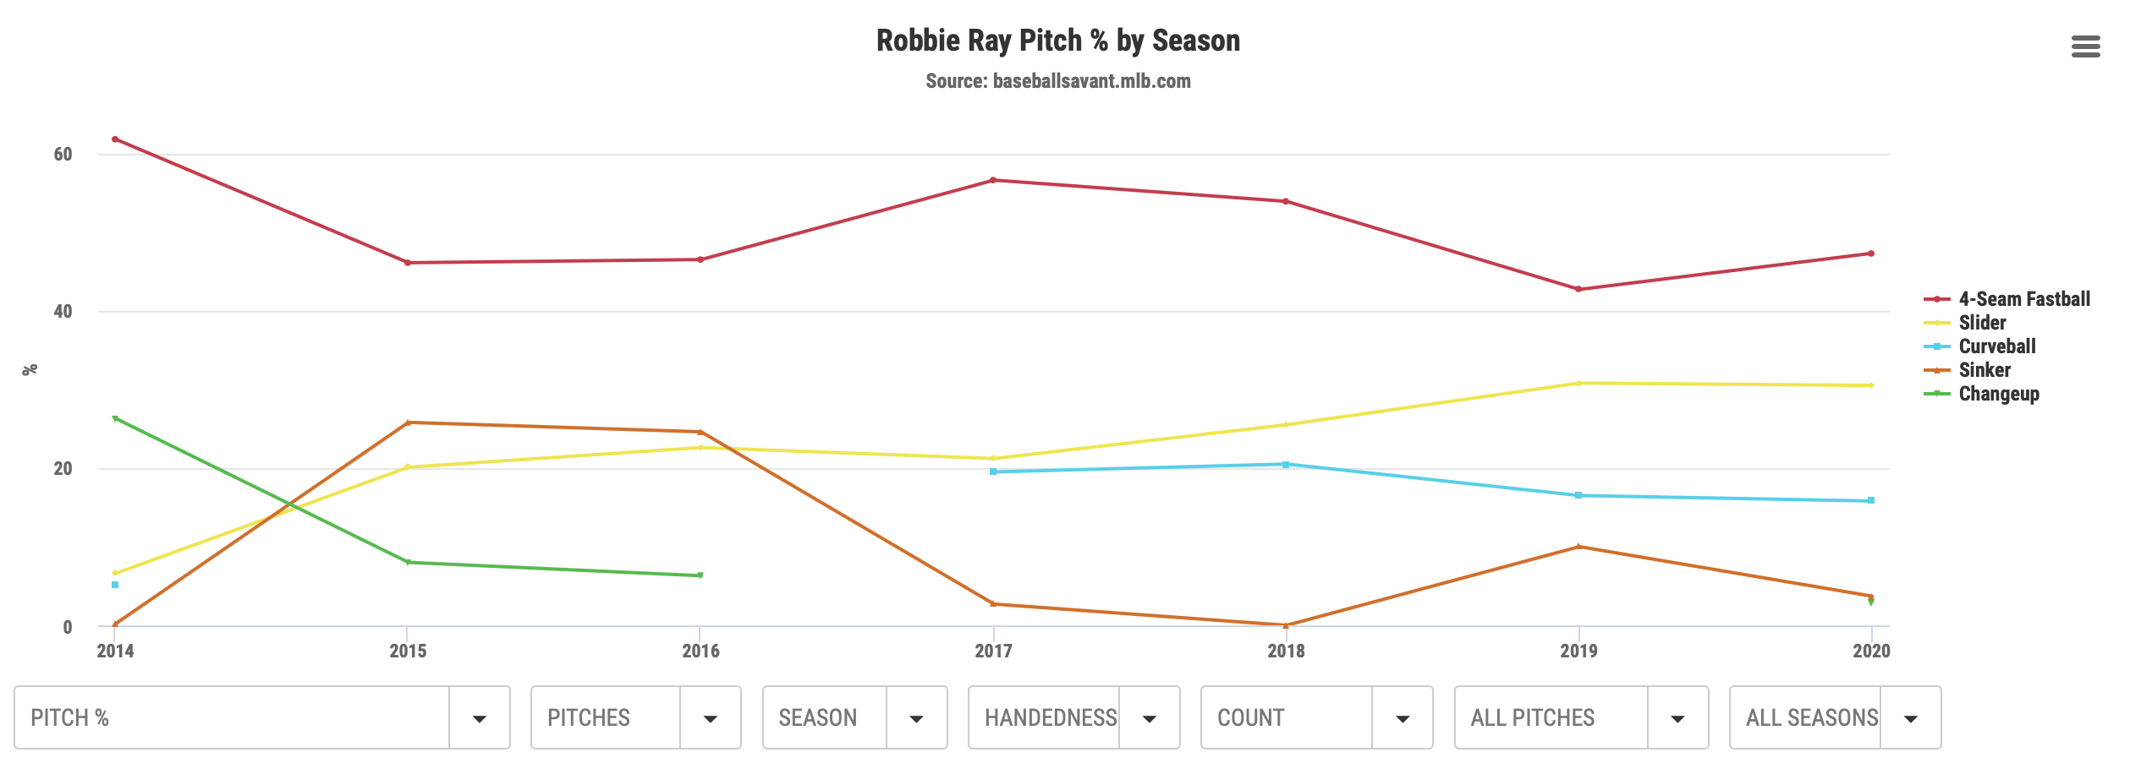Screen dimensions: 2130x774
Task: Open the chart hamburger context menu
Action: coord(2085,46)
